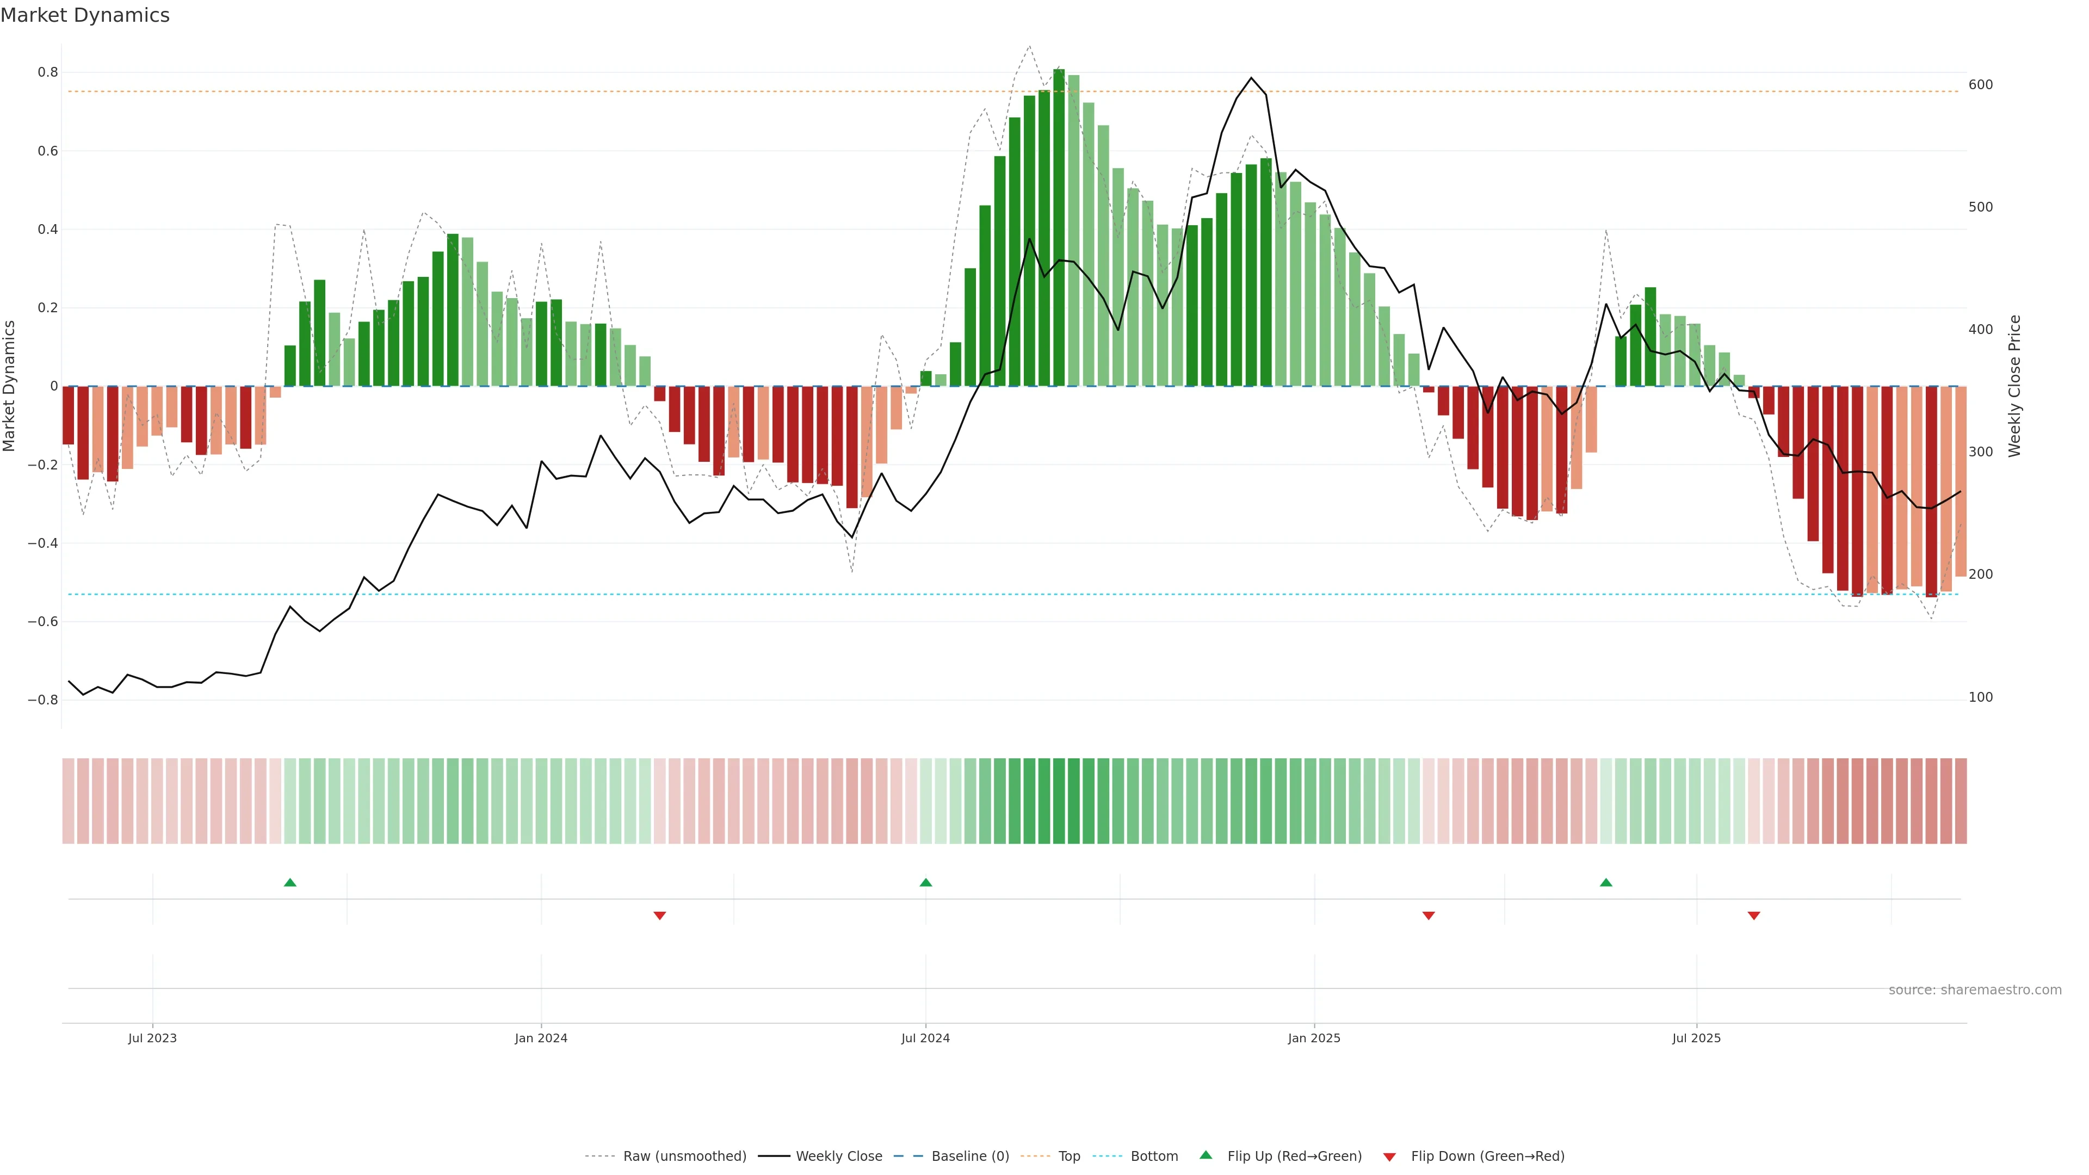Click the Market Dynamics chart title

point(85,15)
